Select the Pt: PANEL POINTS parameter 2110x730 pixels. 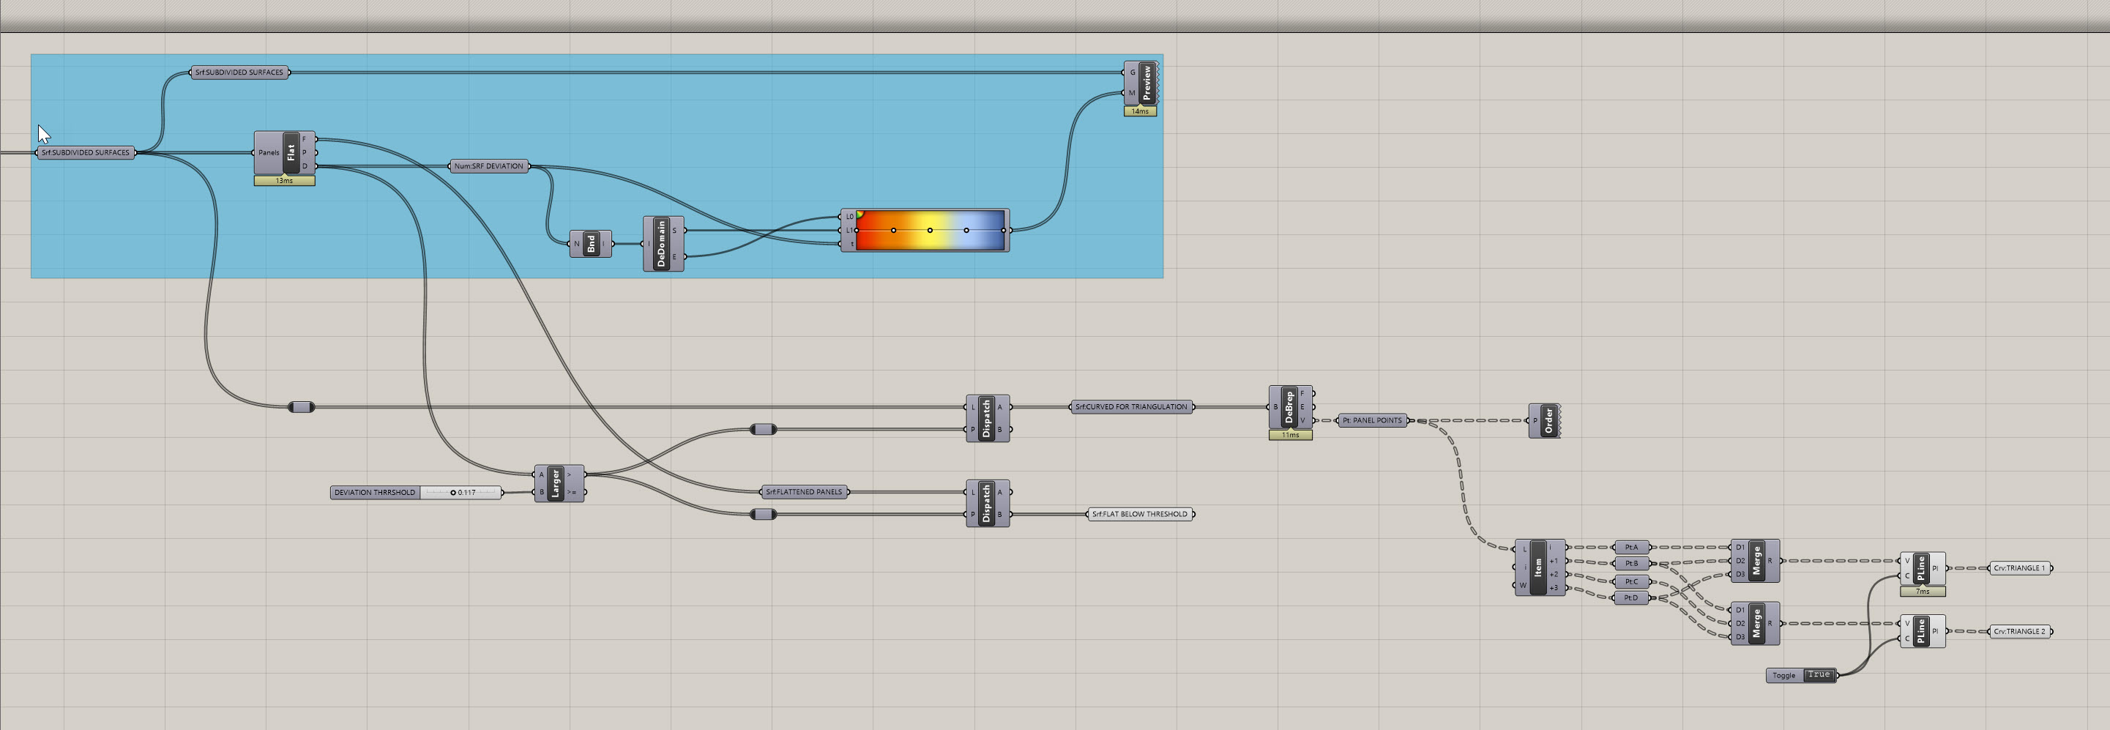point(1372,420)
